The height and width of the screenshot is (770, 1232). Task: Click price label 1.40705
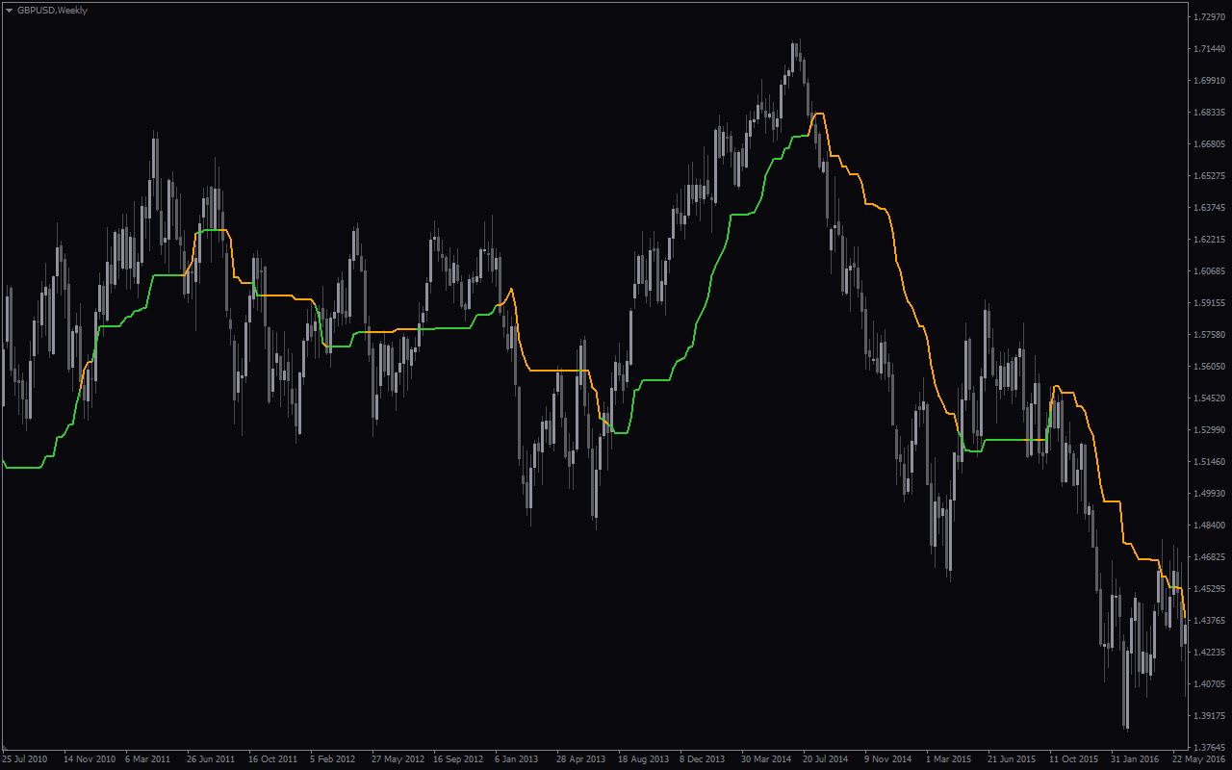[1209, 684]
